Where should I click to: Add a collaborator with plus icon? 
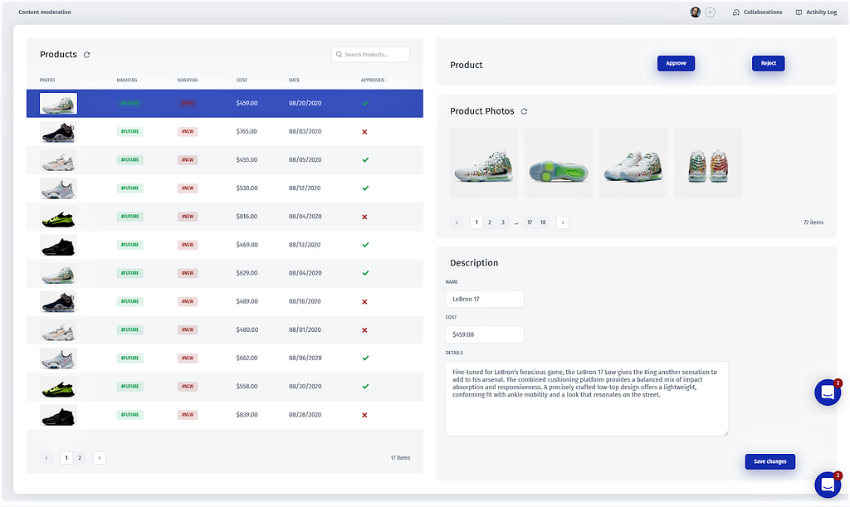[x=711, y=12]
